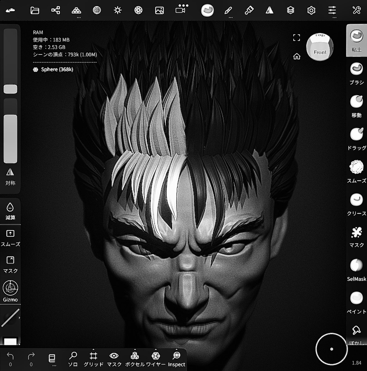The height and width of the screenshot is (371, 367).
Task: Open ボクセル (Voxel) remesh
Action: [x=135, y=359]
